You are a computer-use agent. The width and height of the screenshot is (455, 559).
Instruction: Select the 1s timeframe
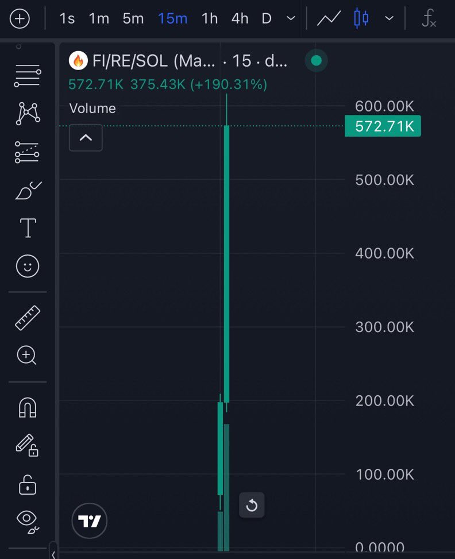[67, 18]
